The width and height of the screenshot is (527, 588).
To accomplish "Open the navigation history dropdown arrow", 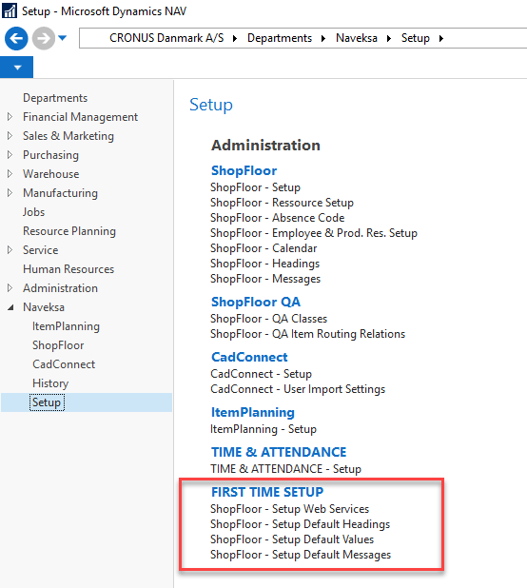I will [63, 38].
